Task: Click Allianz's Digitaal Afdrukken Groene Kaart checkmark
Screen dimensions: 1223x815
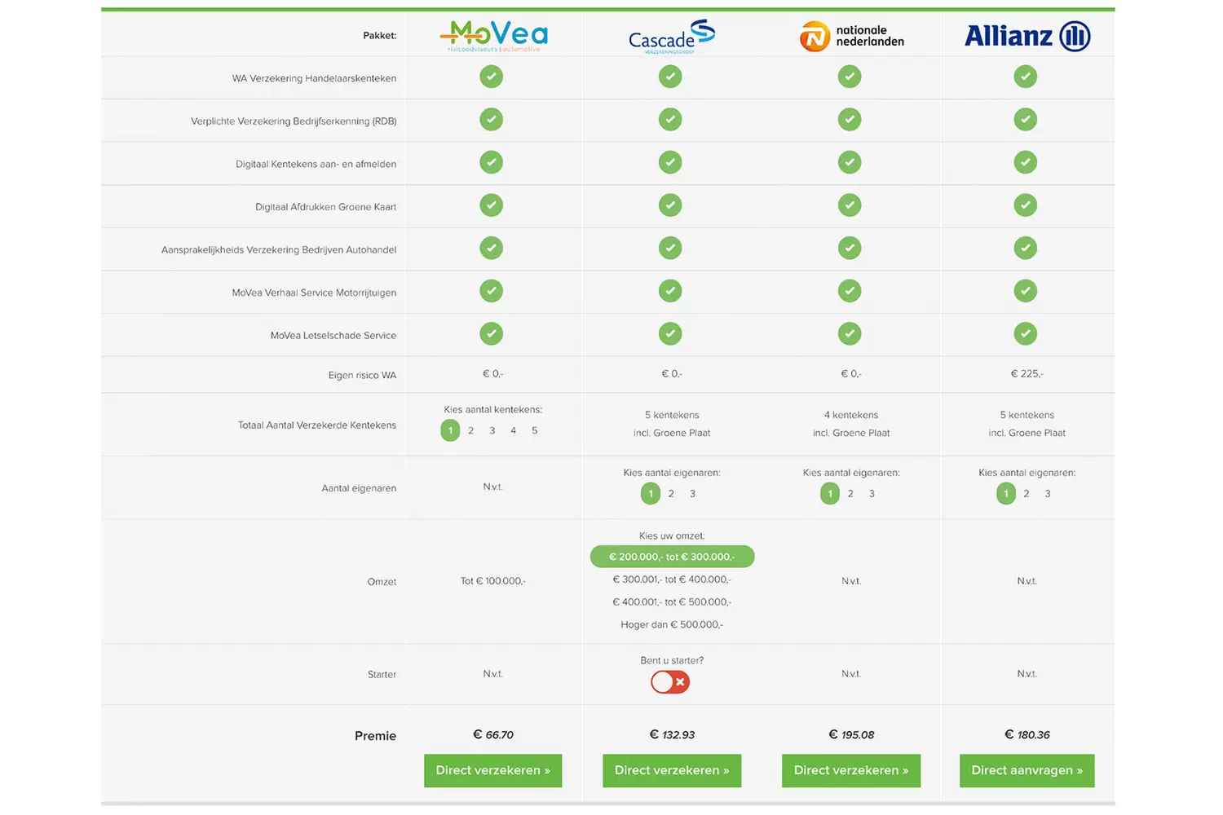Action: [1025, 205]
